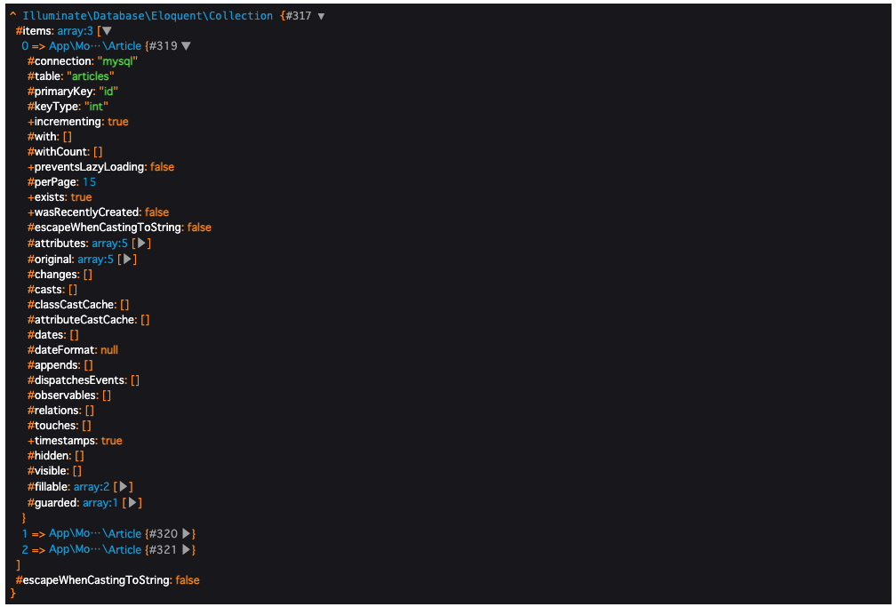This screenshot has height=607, width=896.
Task: Click the #observables property line
Action: (69, 395)
